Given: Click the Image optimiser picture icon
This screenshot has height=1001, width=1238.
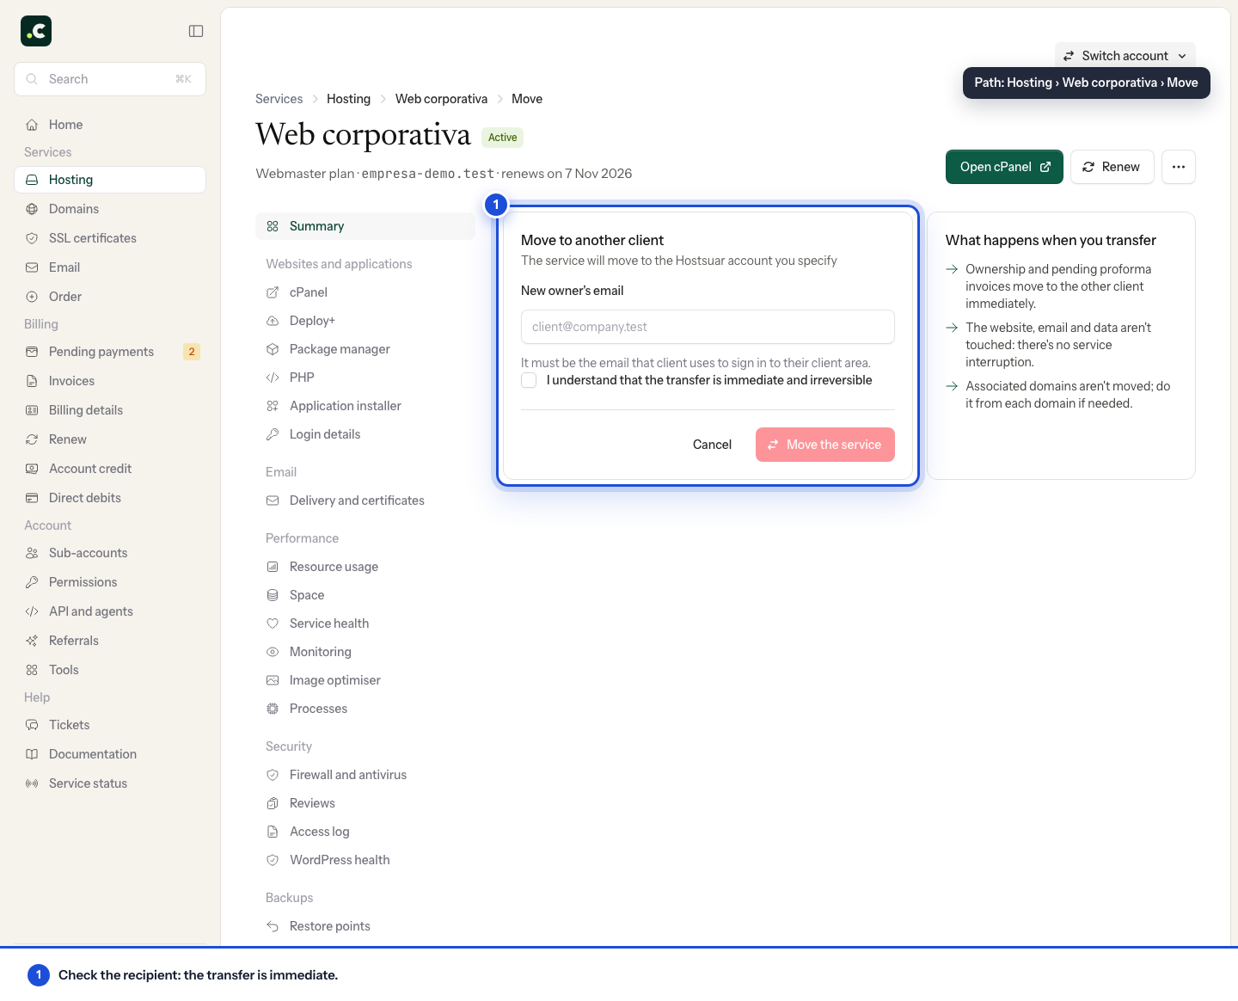Looking at the screenshot, I should (x=273, y=680).
